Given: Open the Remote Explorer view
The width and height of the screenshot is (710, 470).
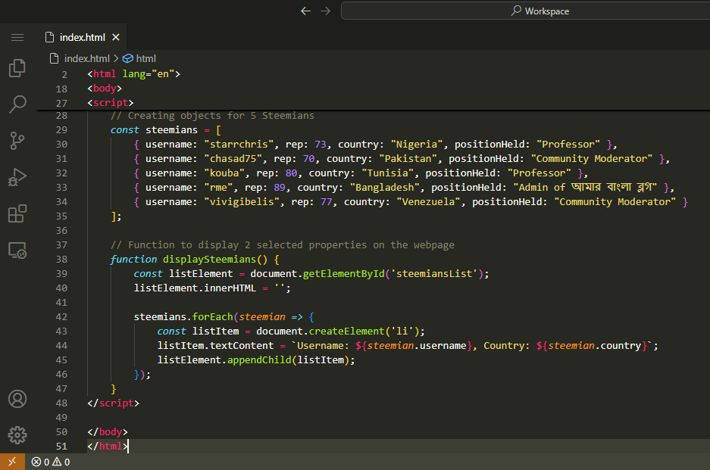Looking at the screenshot, I should (17, 251).
